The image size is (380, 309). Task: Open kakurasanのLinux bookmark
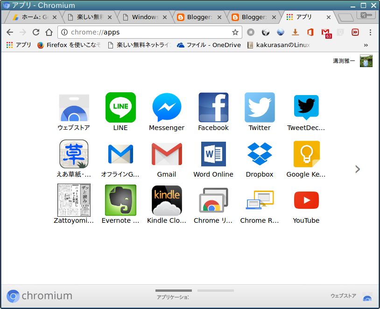[x=279, y=45]
